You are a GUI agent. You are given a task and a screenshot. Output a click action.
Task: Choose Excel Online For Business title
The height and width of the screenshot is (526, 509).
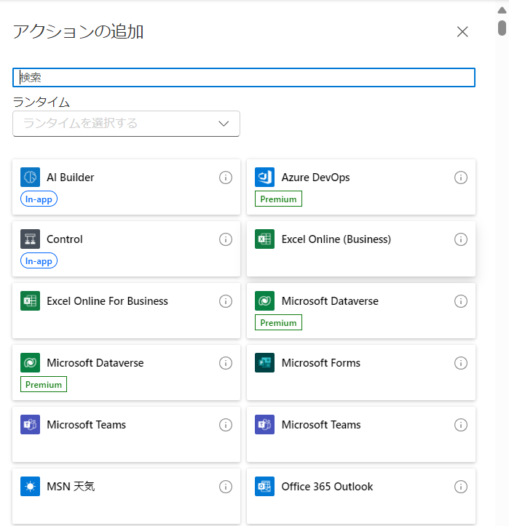[x=107, y=301]
